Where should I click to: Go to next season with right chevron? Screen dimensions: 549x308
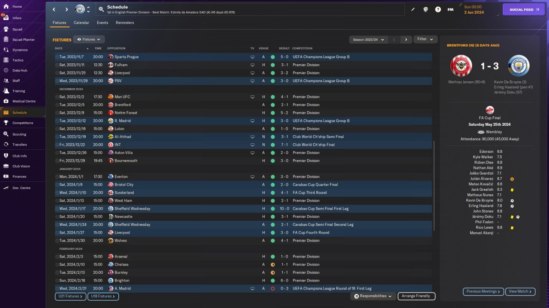tap(406, 39)
